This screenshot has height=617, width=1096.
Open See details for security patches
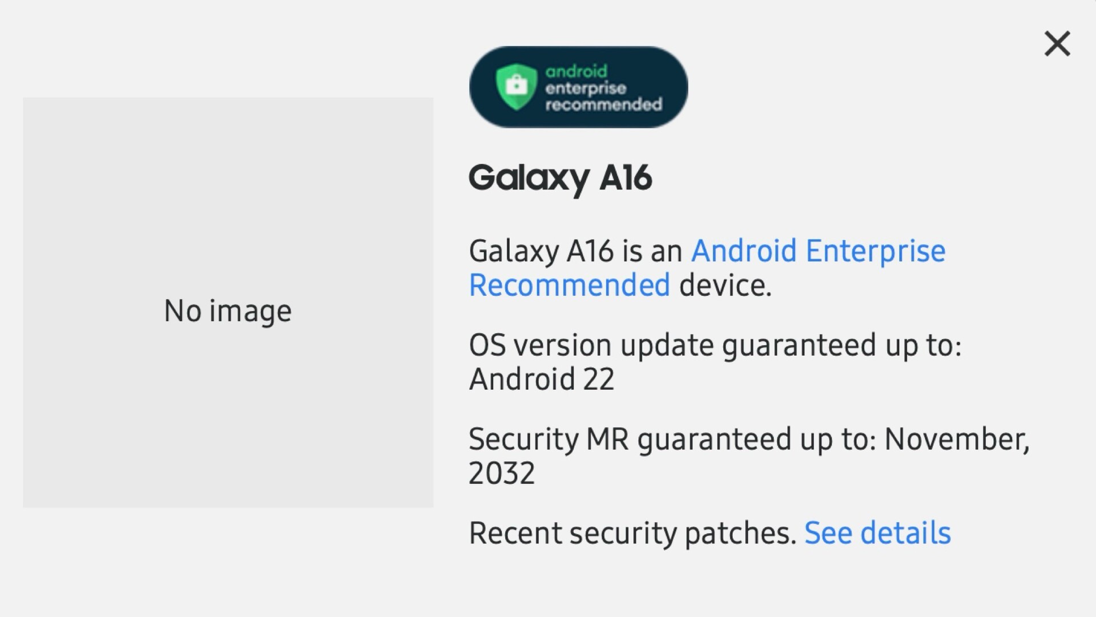pos(877,533)
